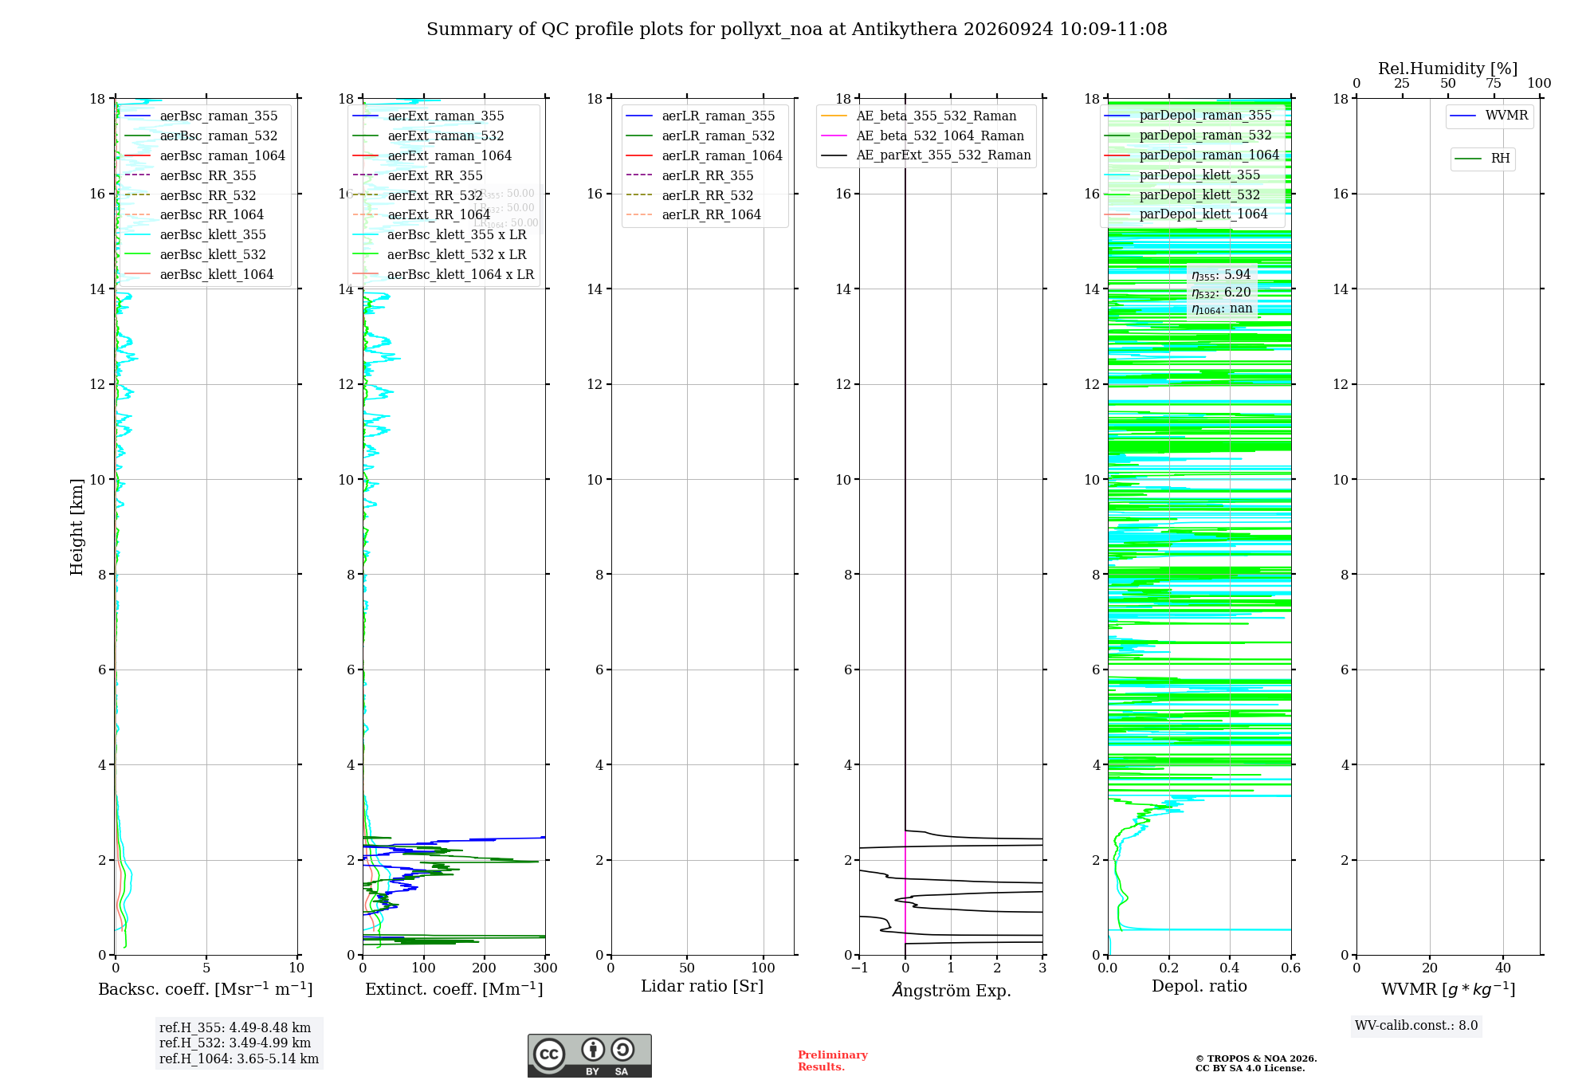
Task: Select legend entry aerBsc_klett_355 x LR
Action: tap(440, 235)
